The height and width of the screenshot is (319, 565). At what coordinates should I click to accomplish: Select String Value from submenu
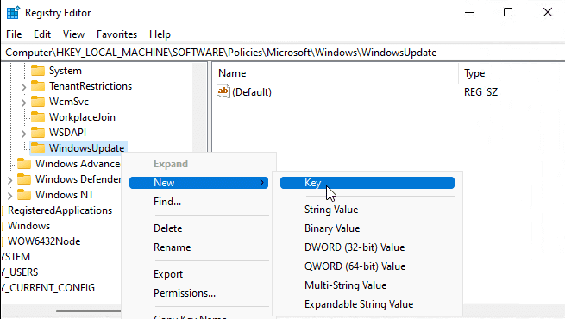331,210
